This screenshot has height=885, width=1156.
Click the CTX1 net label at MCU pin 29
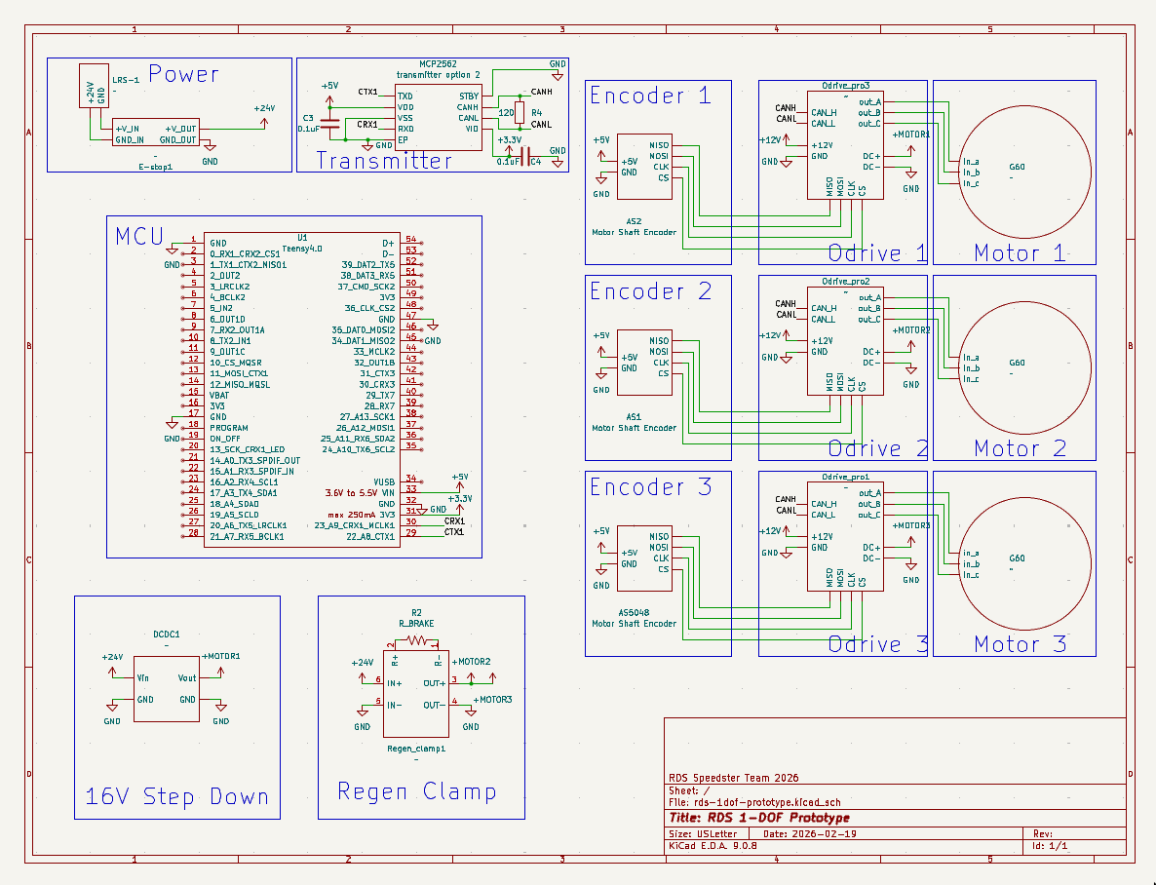tap(454, 532)
